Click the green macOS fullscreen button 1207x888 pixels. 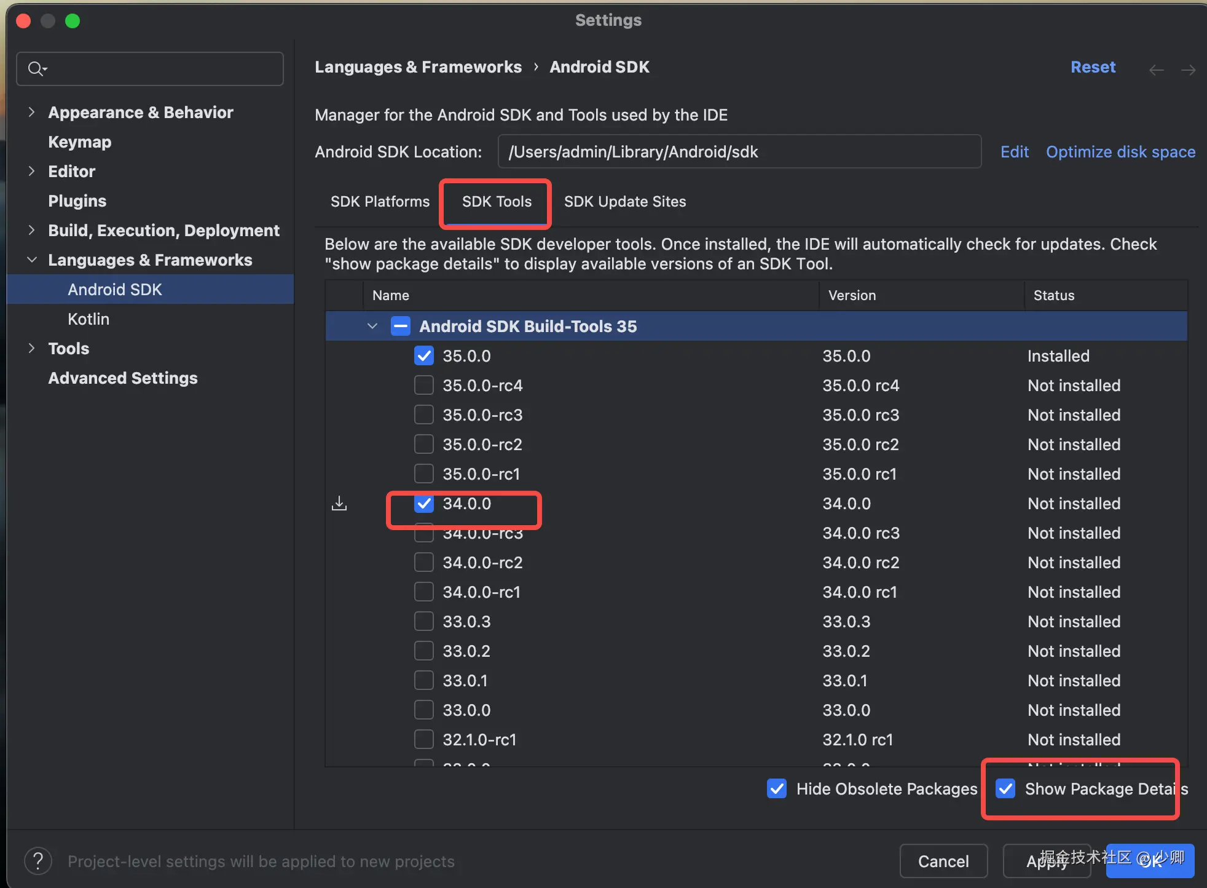tap(73, 21)
